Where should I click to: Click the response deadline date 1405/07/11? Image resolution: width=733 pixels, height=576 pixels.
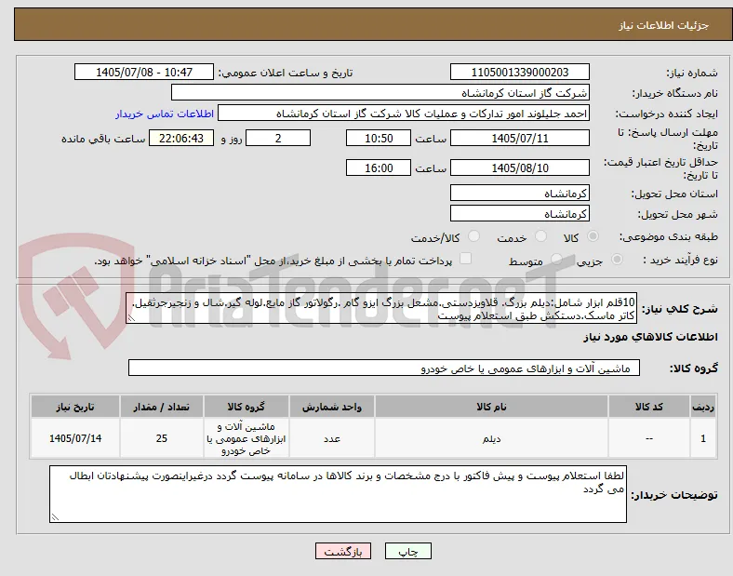[519, 139]
